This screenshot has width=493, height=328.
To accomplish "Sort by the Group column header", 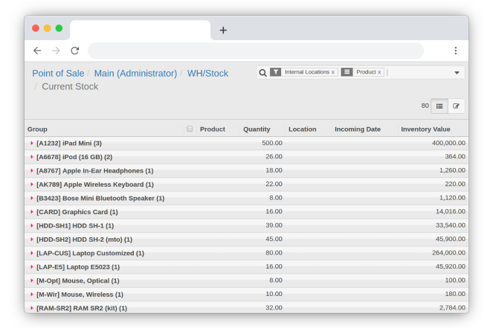I will point(37,129).
